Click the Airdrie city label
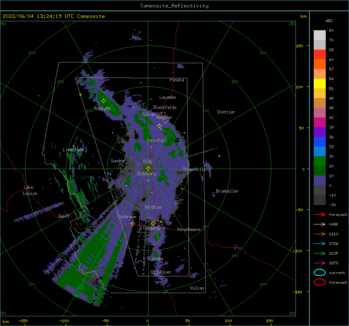Viewport: 349px width, 326px height. coord(153,207)
